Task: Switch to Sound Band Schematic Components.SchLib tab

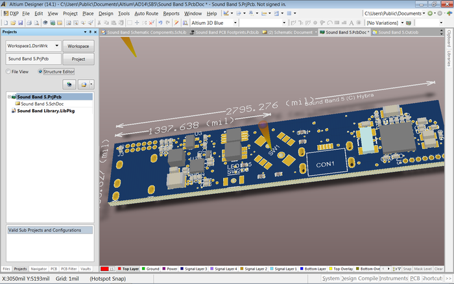Action: (144, 32)
